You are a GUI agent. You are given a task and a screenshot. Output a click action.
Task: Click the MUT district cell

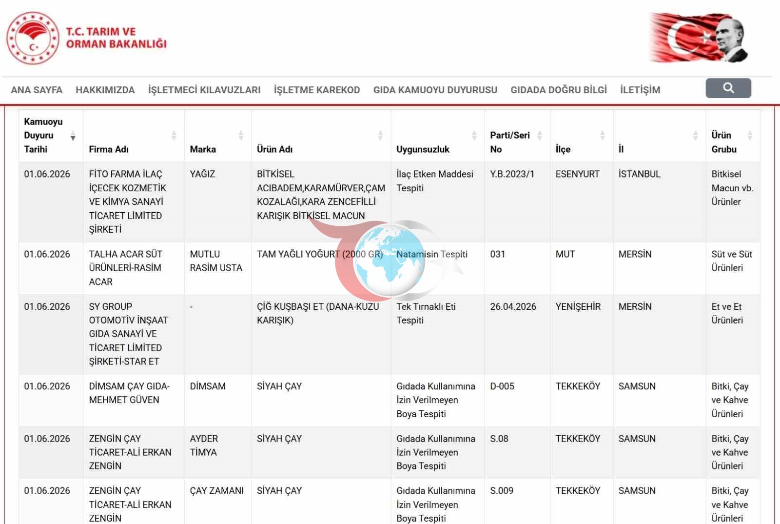click(x=582, y=268)
